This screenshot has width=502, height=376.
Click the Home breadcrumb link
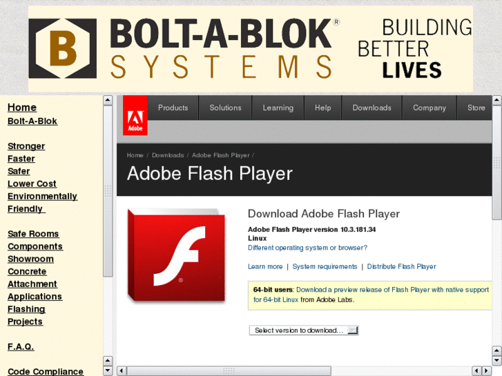135,155
